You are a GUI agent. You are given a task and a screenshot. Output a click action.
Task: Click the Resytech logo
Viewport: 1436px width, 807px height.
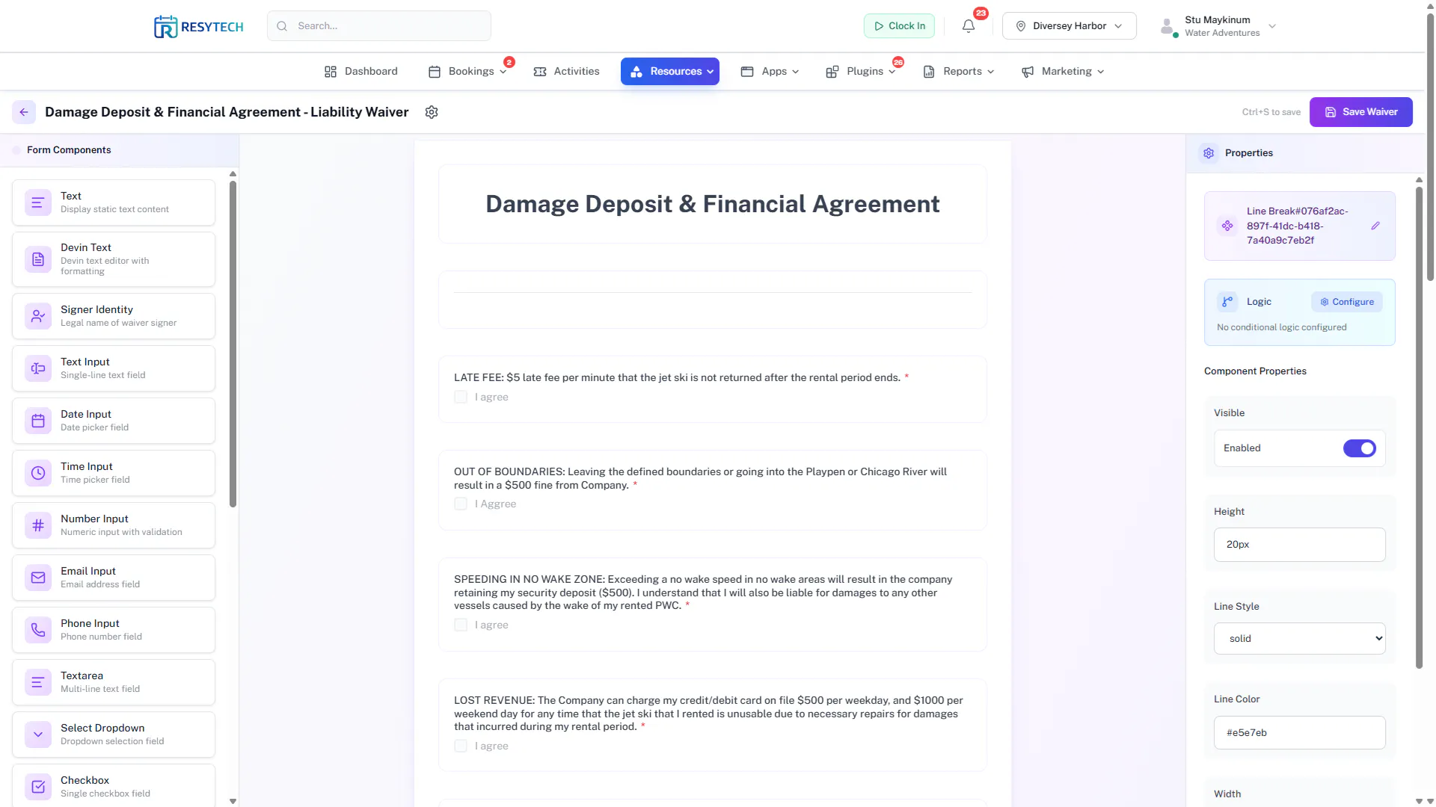click(199, 27)
